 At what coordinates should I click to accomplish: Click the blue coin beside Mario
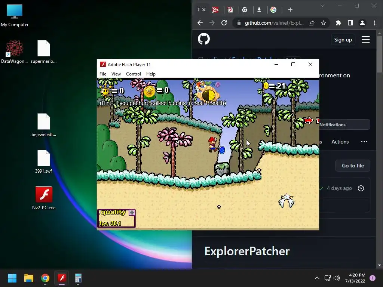click(x=222, y=150)
